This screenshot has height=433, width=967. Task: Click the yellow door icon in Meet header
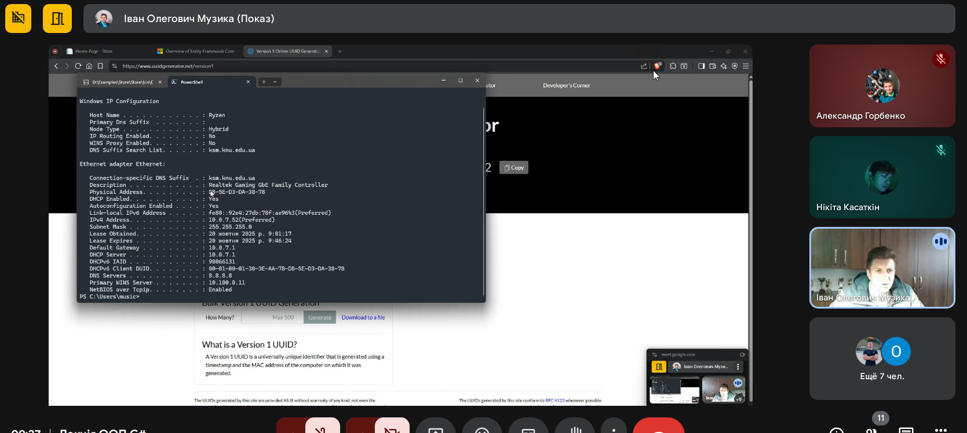tap(57, 19)
